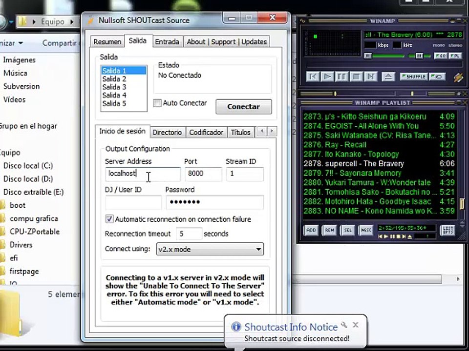Click the Port field showing 8000
Screen dimensions: 469x351
tap(203, 174)
